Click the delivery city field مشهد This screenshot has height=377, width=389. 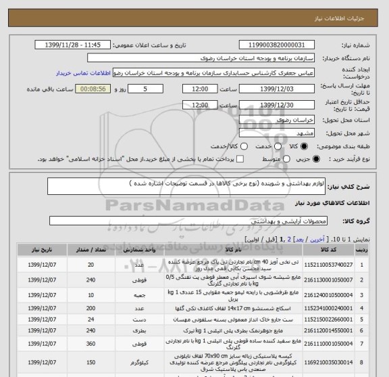[x=277, y=133]
